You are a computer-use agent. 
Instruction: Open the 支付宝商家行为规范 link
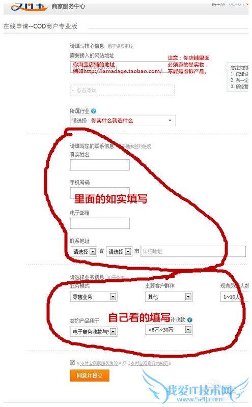[x=149, y=363]
